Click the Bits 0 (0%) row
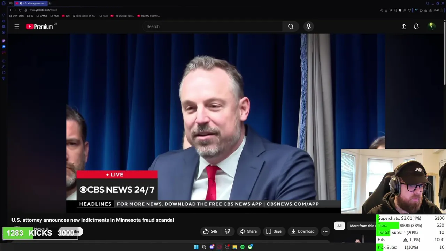Viewport: 446px width, 251px height. pos(411,240)
